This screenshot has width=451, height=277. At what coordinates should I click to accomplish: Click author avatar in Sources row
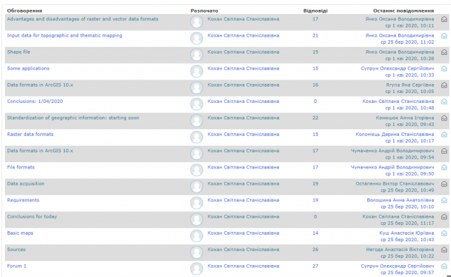click(x=197, y=252)
